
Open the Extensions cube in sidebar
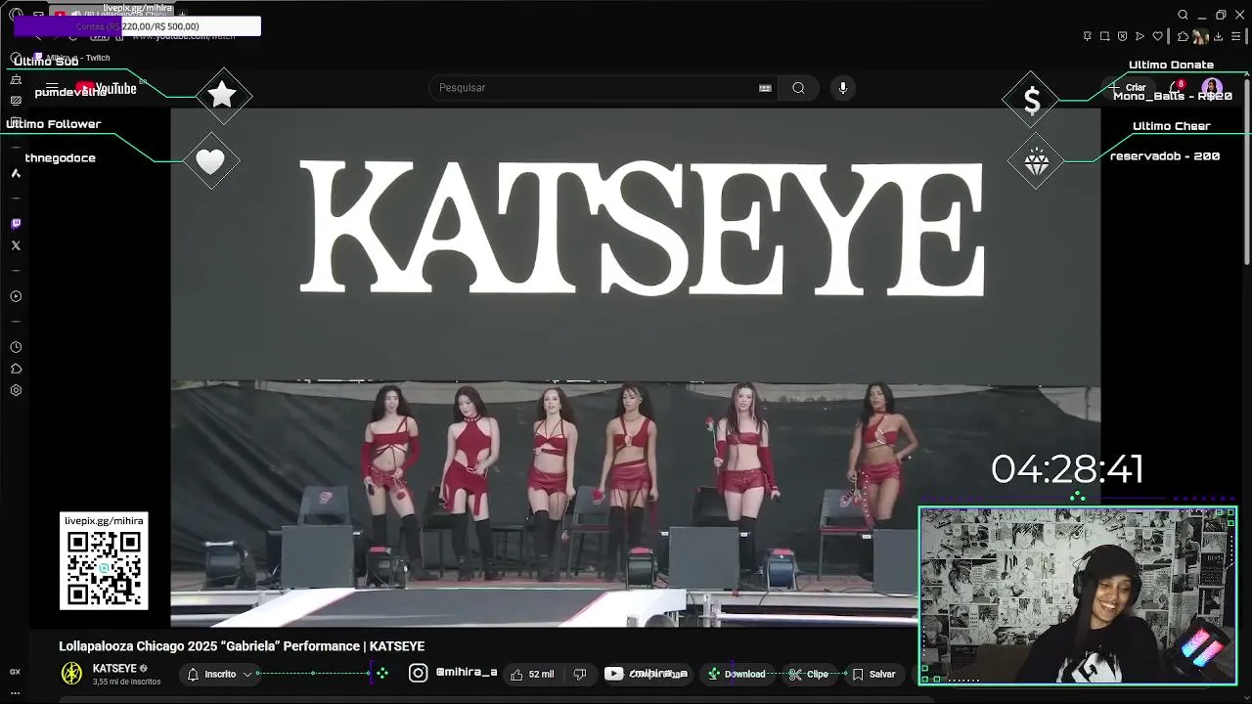coord(16,369)
